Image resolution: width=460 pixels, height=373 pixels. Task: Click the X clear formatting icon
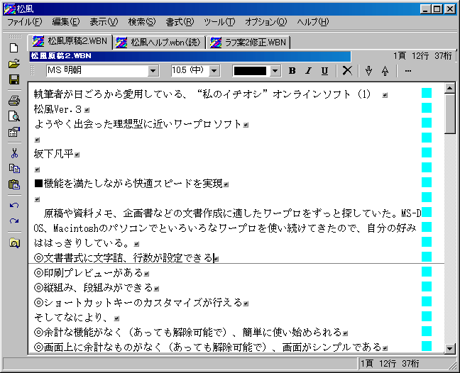(x=347, y=71)
